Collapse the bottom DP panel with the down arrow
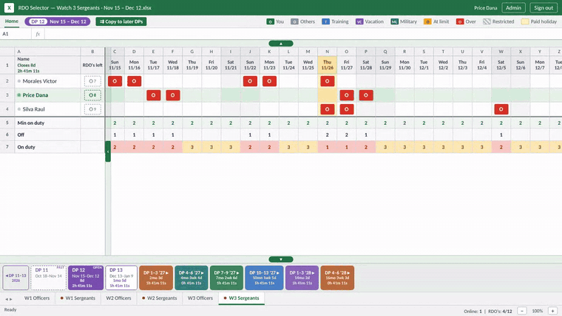 [281, 259]
